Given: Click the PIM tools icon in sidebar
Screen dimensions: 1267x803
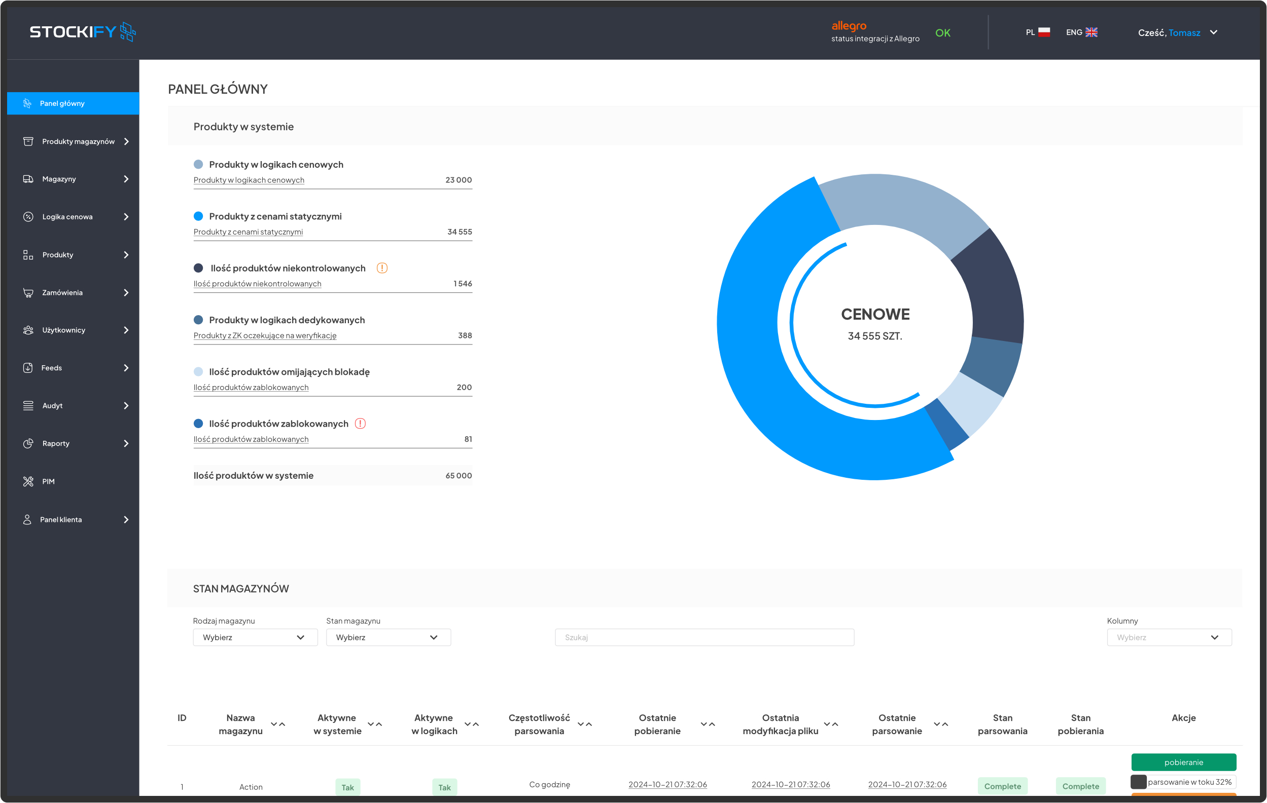Looking at the screenshot, I should 28,481.
